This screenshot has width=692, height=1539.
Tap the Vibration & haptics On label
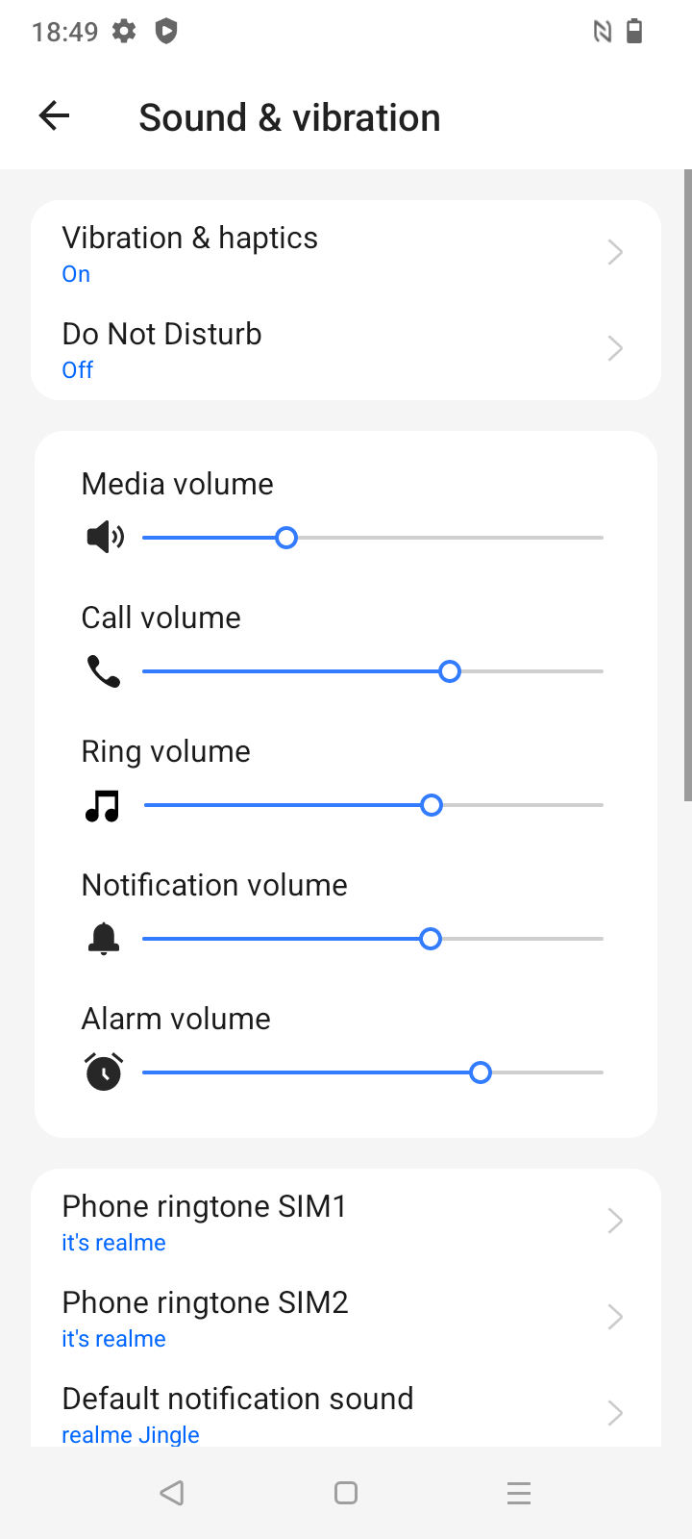76,274
